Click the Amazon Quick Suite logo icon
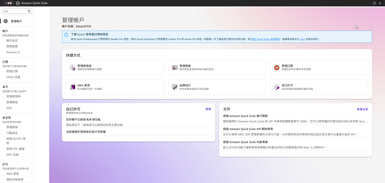385x183 pixels. 18,3
